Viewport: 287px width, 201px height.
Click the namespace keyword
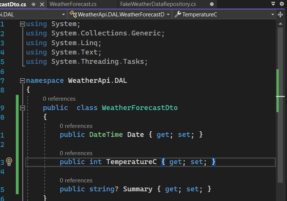[x=45, y=81]
